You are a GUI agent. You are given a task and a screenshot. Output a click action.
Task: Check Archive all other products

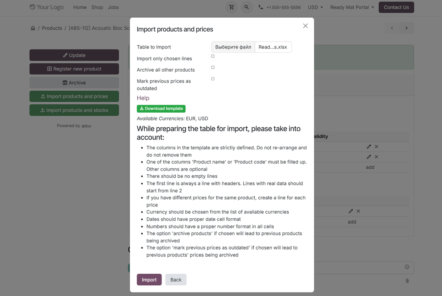[x=213, y=67]
